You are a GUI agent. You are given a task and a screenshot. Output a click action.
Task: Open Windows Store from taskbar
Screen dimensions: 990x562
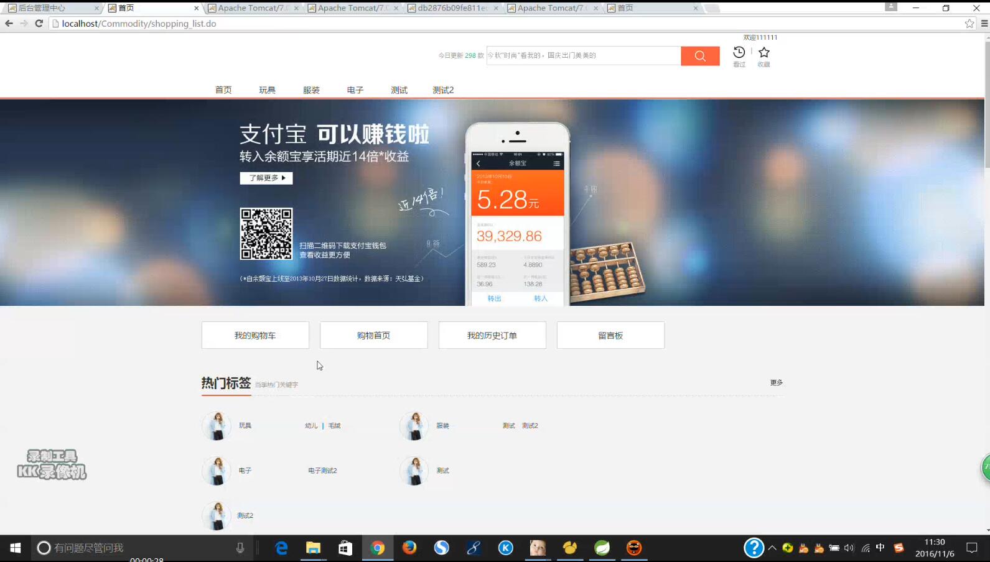345,548
